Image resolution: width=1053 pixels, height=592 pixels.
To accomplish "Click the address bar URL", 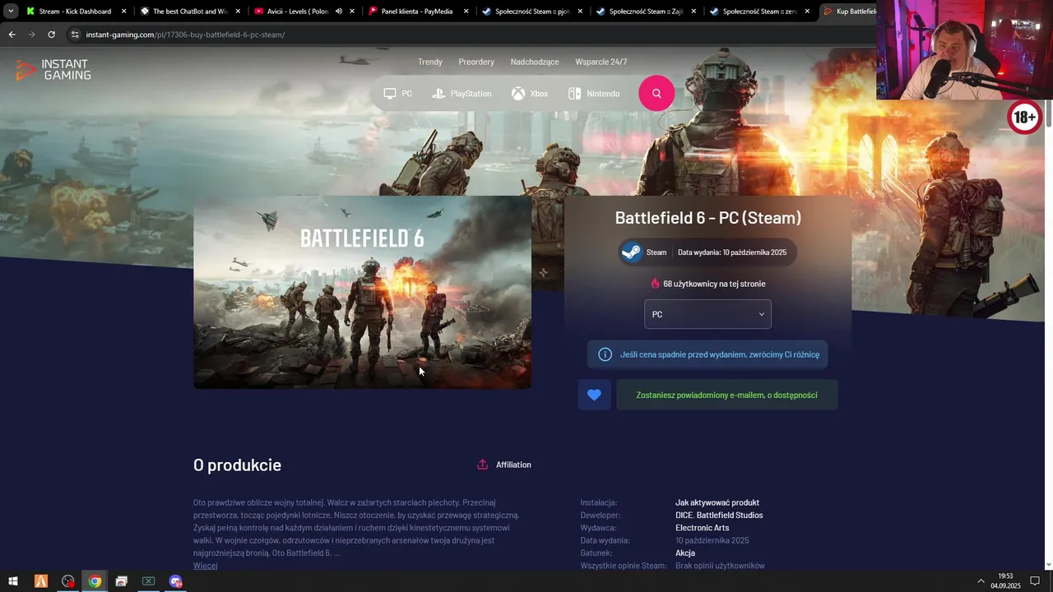I will click(185, 35).
